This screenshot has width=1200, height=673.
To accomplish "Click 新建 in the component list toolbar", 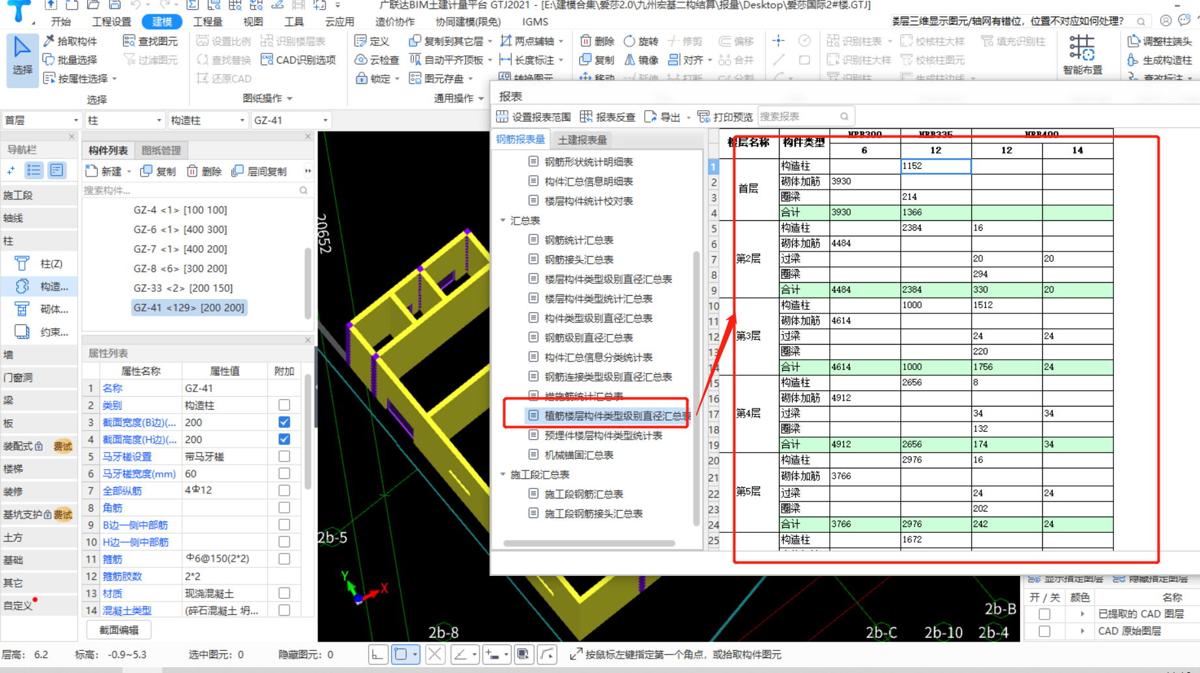I will pos(104,171).
